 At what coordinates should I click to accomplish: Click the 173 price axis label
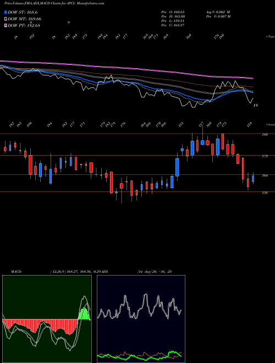(265, 156)
